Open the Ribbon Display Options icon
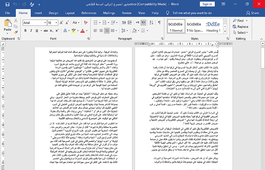The height and width of the screenshot is (170, 265). click(x=223, y=4)
